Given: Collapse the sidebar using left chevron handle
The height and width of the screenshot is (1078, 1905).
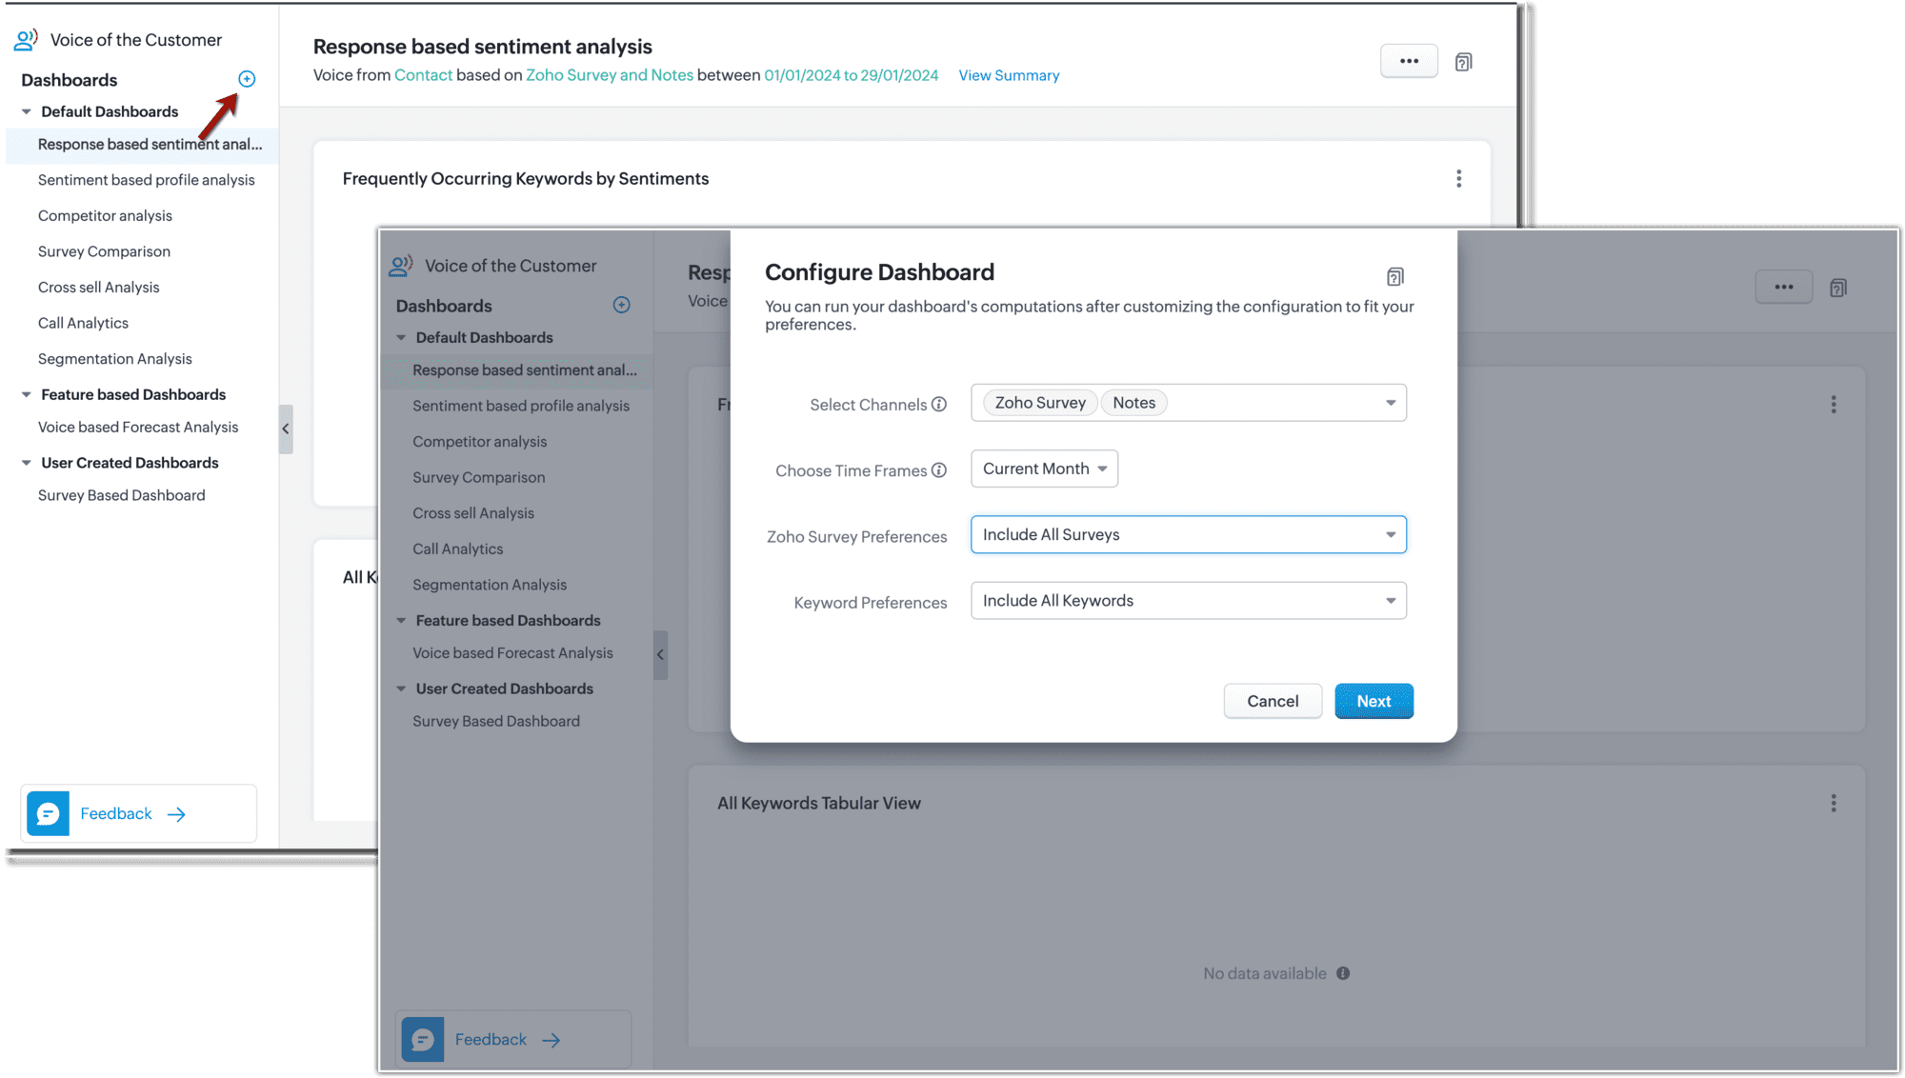Looking at the screenshot, I should coord(285,429).
